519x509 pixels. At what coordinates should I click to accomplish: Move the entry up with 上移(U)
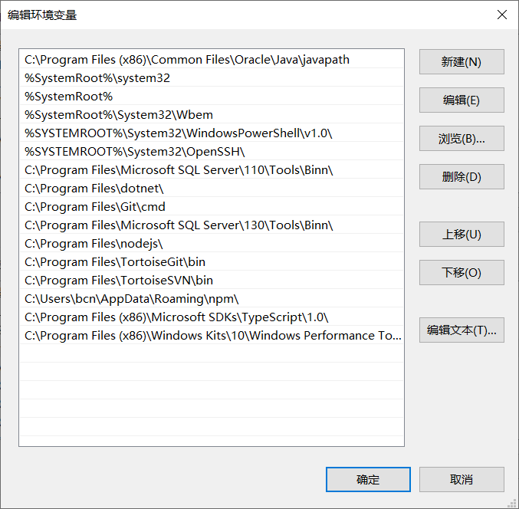click(462, 235)
